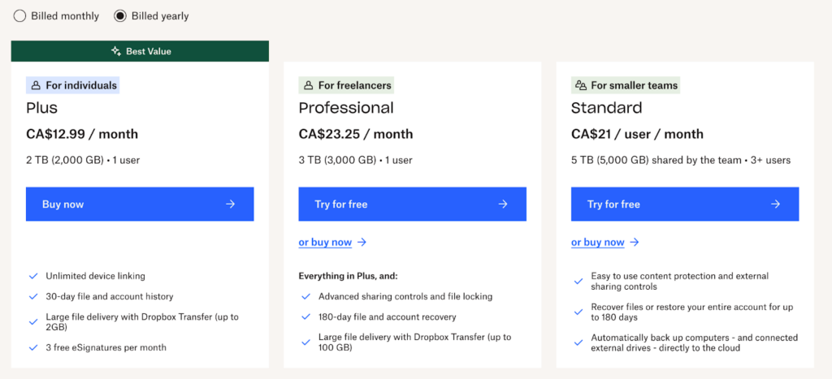Click the Standard plan title

tap(606, 108)
